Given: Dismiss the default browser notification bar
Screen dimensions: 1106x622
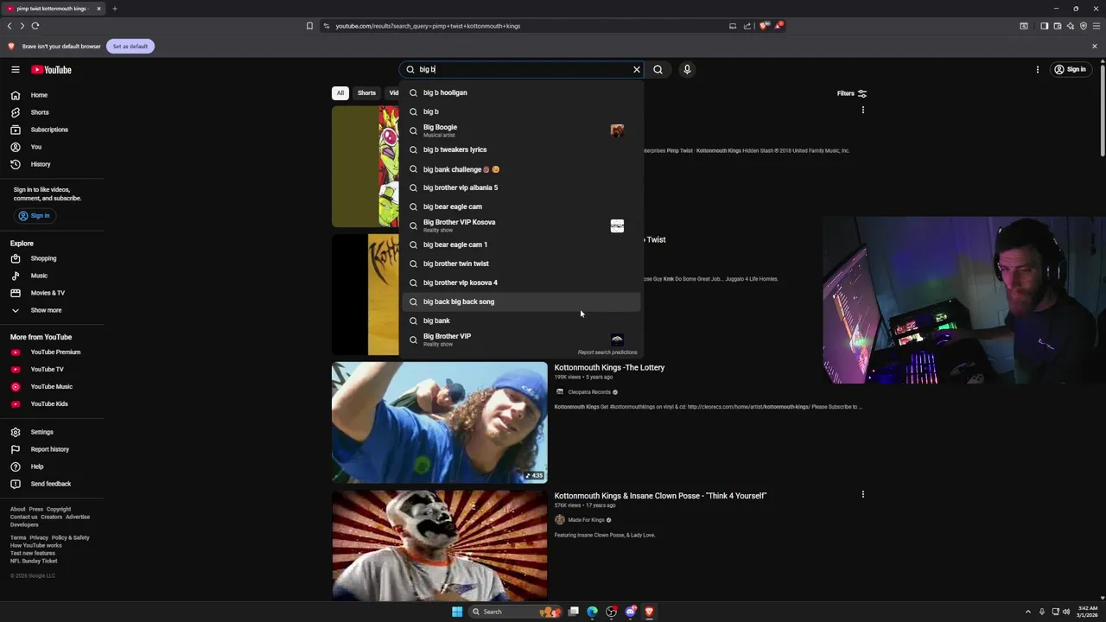Looking at the screenshot, I should 1094,46.
